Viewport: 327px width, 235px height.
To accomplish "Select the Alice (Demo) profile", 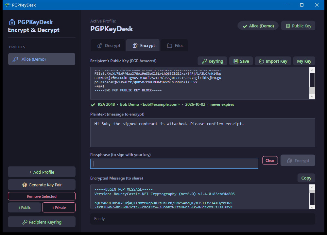I will point(42,59).
